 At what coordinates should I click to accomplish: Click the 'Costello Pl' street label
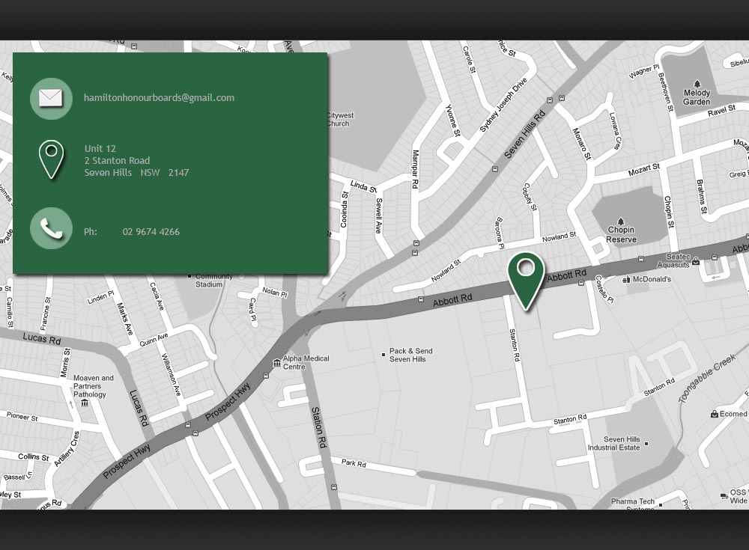pos(604,289)
